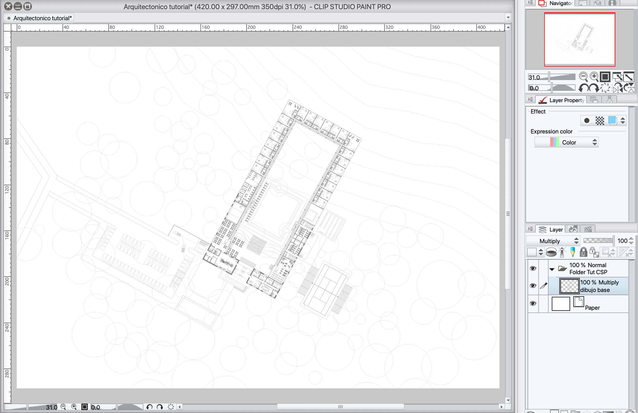Rotate canvas left in Navigator panel
Viewport: 638px width, 413px height.
584,88
